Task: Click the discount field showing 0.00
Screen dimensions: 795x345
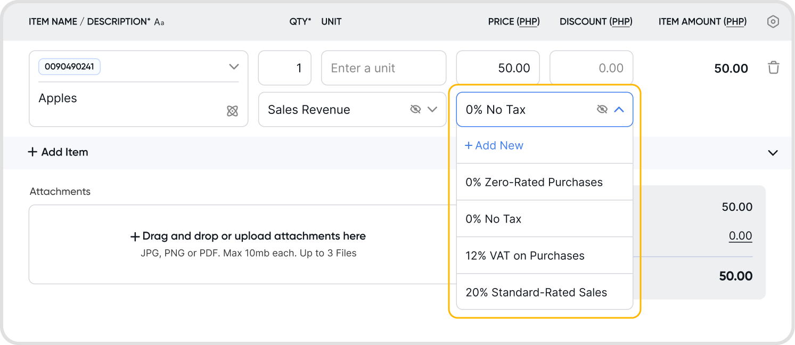Action: pyautogui.click(x=591, y=68)
